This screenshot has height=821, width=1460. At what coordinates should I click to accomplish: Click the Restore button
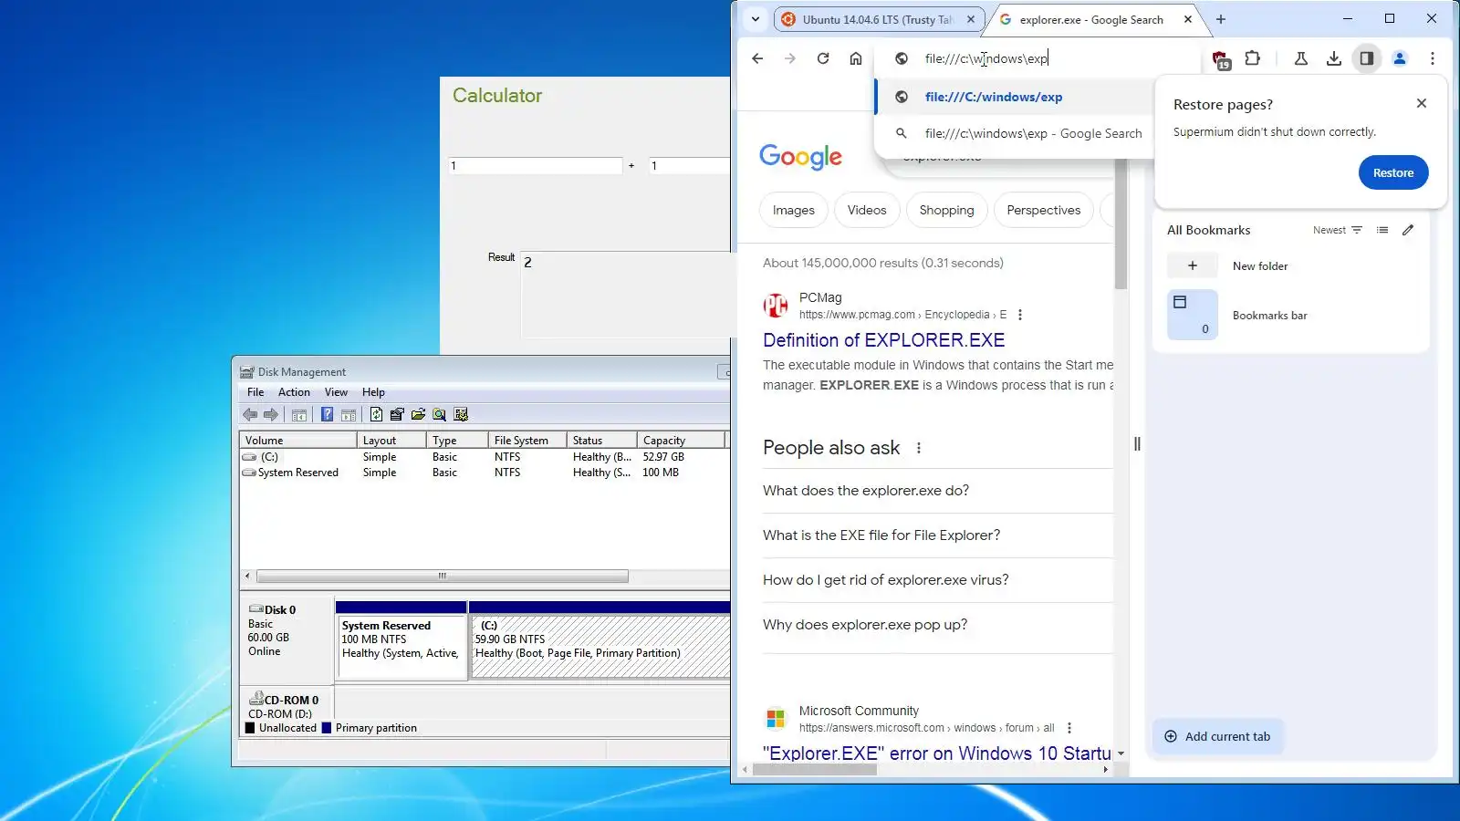(1393, 172)
